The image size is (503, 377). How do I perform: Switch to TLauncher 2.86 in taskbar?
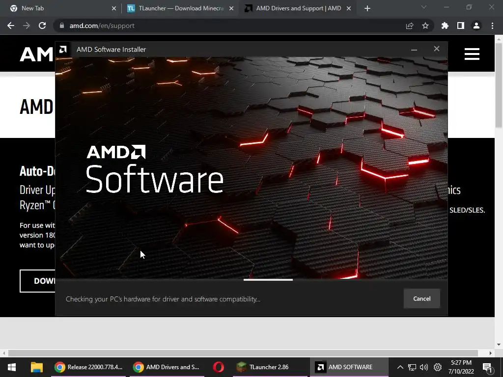point(270,367)
